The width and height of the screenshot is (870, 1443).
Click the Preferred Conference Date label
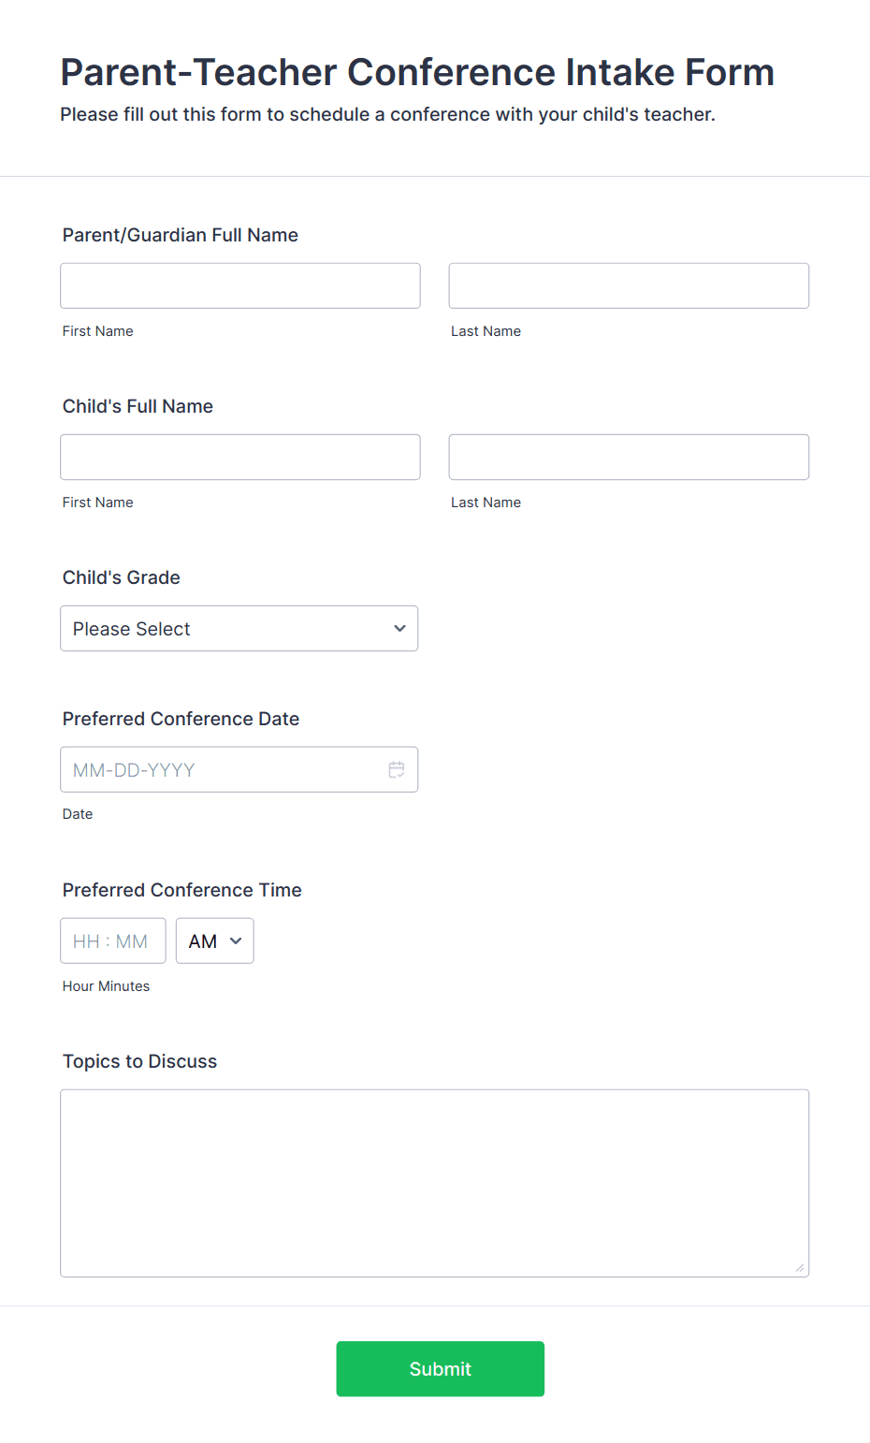point(181,719)
